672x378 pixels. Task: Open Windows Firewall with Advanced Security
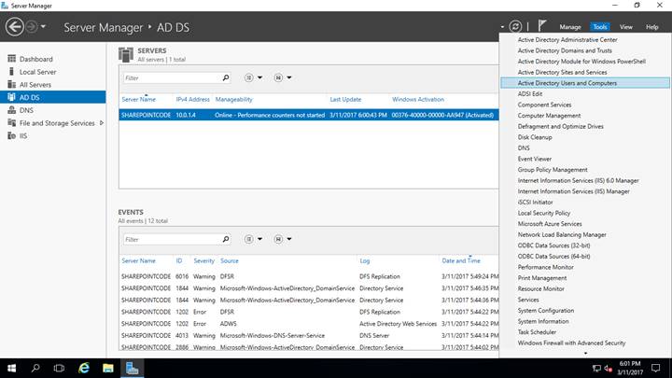[x=571, y=343]
